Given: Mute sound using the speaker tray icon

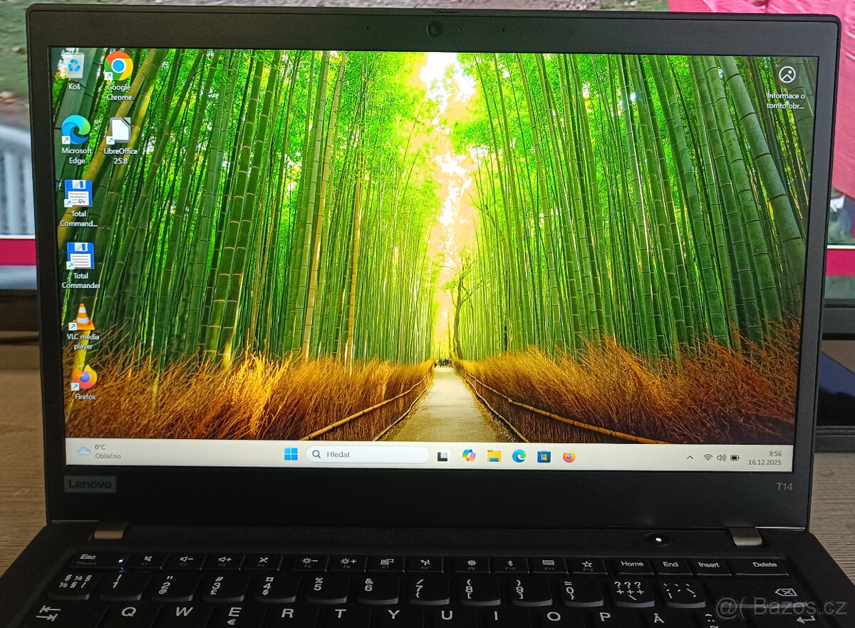Looking at the screenshot, I should (722, 458).
